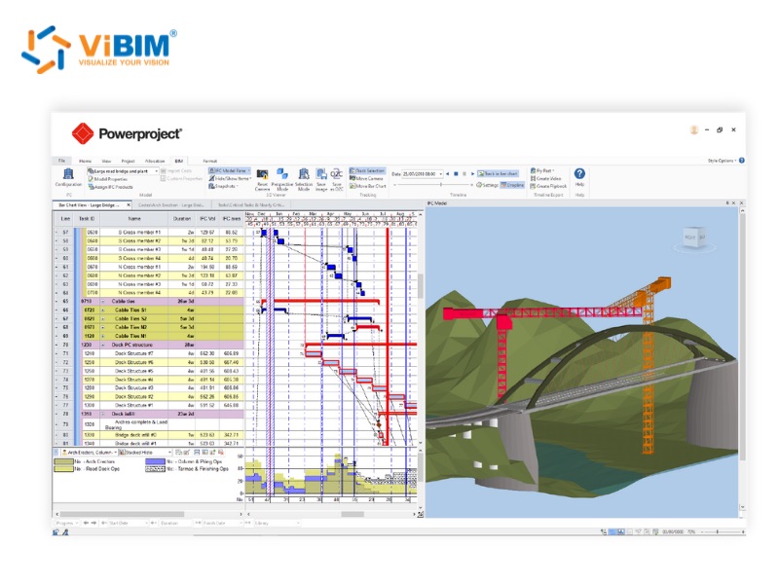This screenshot has height=584, width=779.
Task: Click Create Video
Action: [x=546, y=178]
